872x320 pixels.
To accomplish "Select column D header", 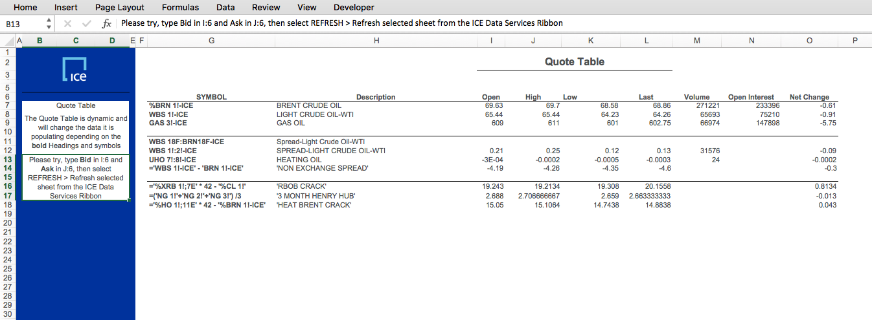I will 112,41.
